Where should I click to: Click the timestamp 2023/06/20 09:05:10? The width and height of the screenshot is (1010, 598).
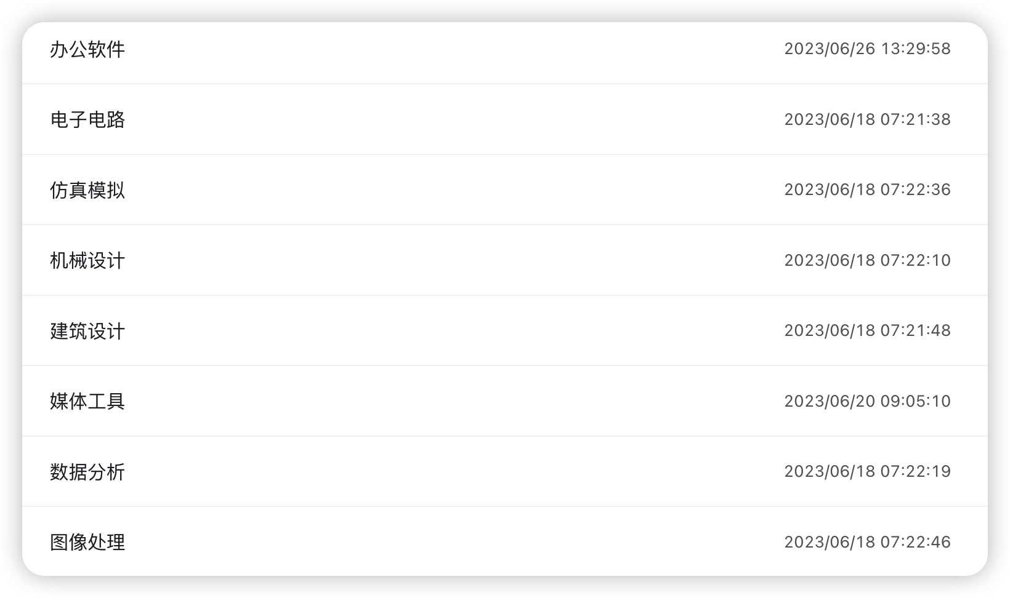click(x=867, y=401)
